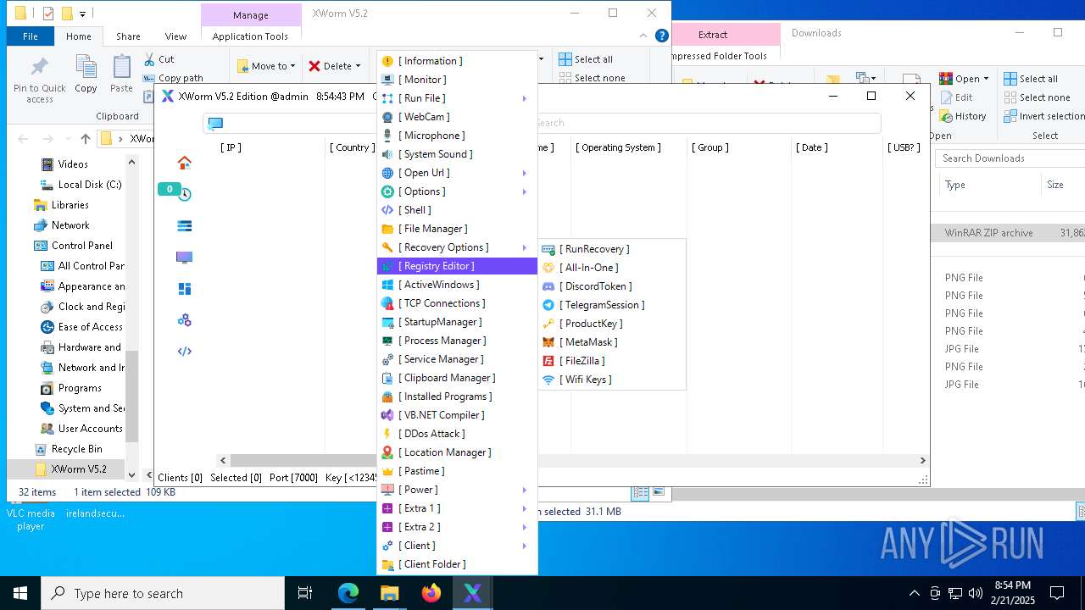1085x610 pixels.
Task: Click the XWorm horizontal scrollbar right arrow
Action: [x=923, y=461]
